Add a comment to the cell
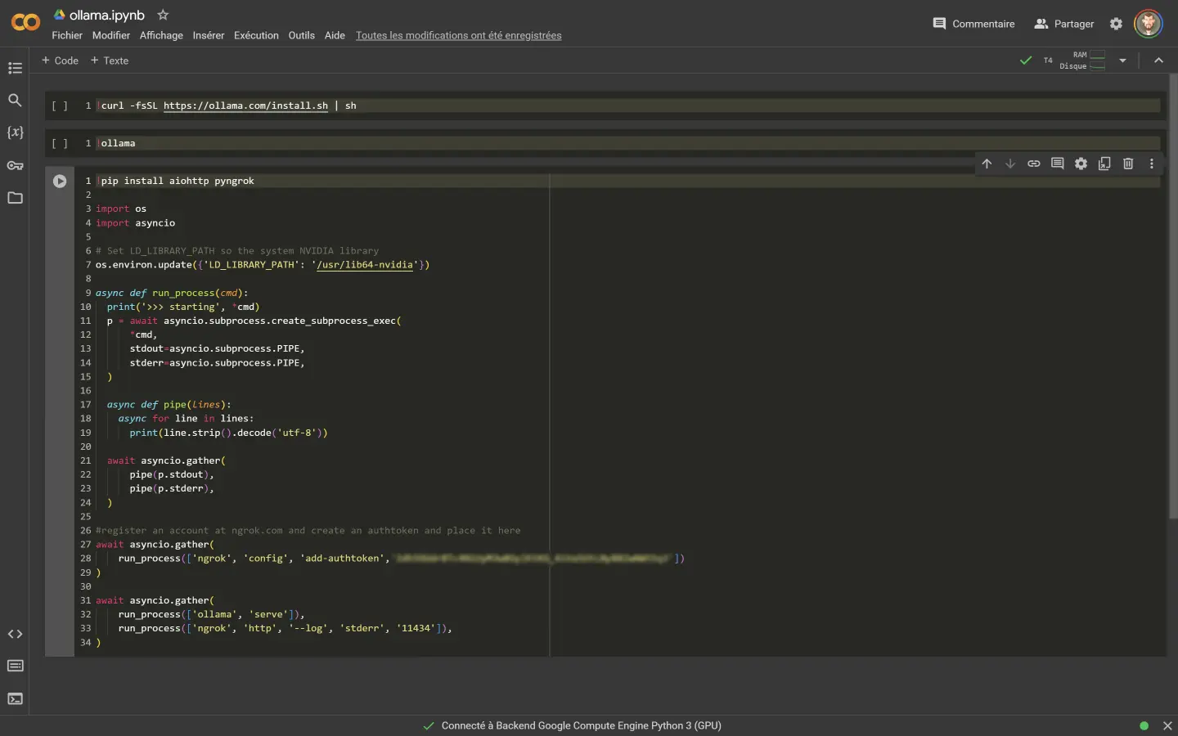This screenshot has width=1178, height=736. point(1057,164)
